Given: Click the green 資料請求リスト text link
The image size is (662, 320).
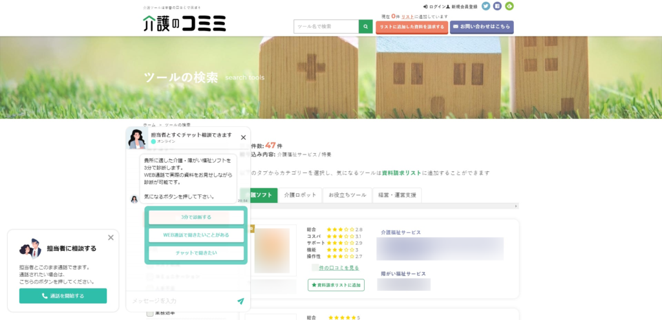Looking at the screenshot, I should [x=402, y=173].
